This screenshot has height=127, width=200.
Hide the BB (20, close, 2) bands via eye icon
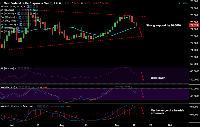(x=21, y=25)
